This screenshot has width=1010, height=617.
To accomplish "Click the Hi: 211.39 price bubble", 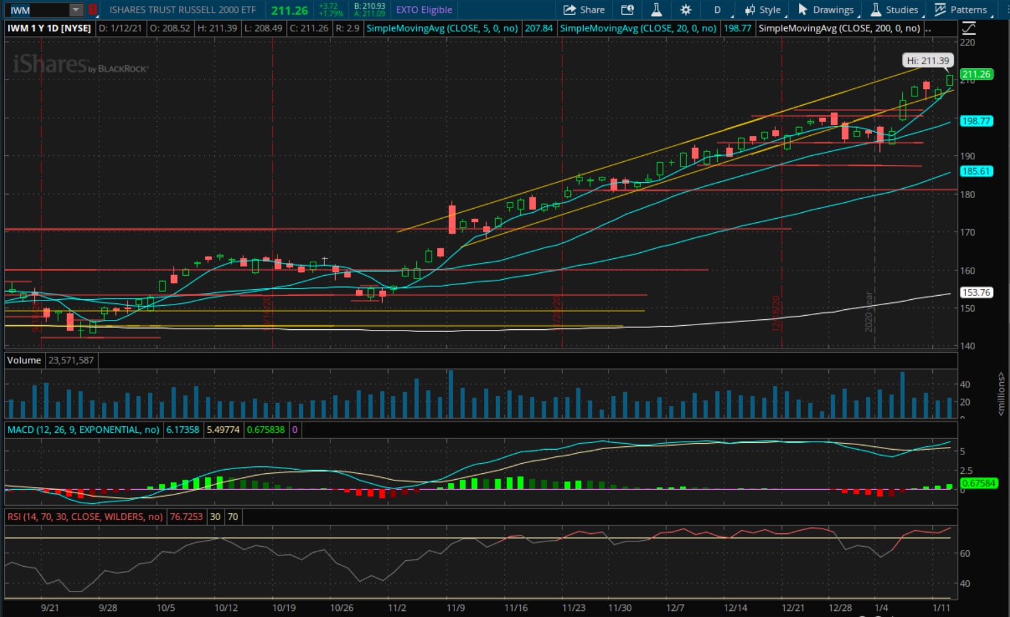I will [x=928, y=60].
